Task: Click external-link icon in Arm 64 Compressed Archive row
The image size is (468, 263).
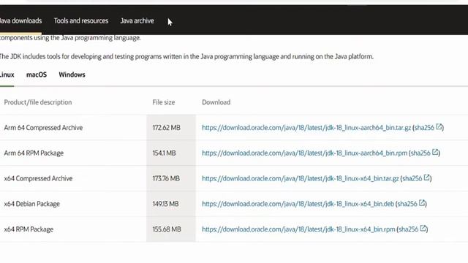Action: tap(439, 126)
